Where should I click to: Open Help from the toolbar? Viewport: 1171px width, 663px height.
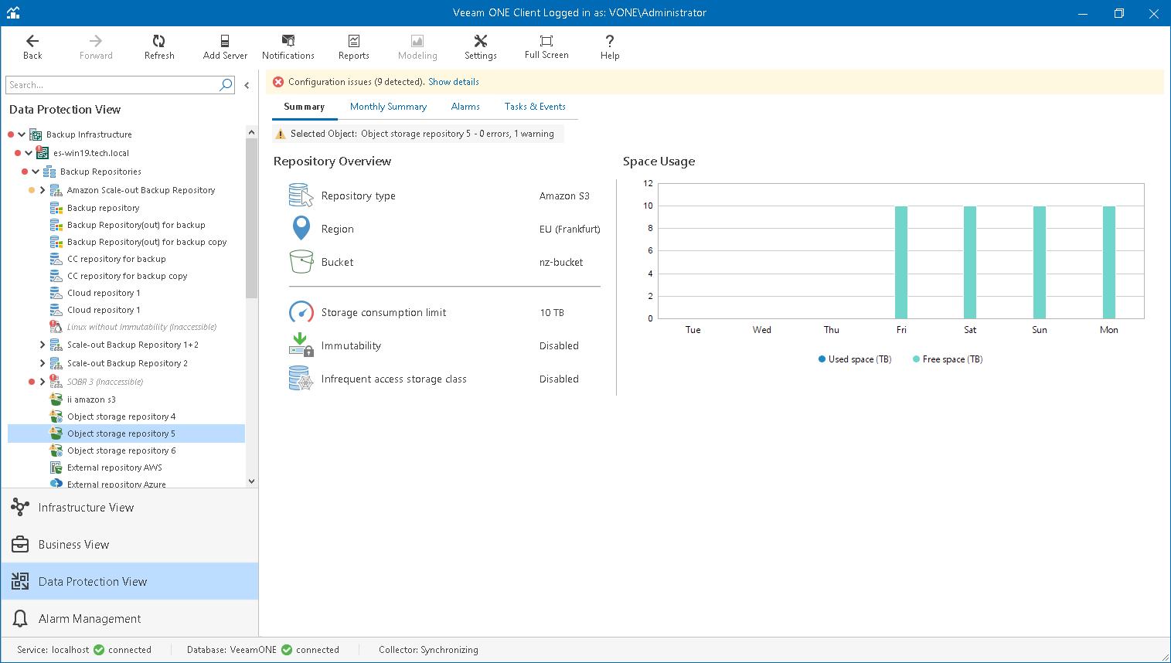[610, 47]
